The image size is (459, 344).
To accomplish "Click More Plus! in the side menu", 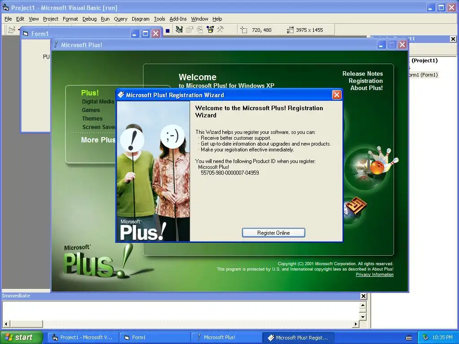I will pyautogui.click(x=98, y=140).
